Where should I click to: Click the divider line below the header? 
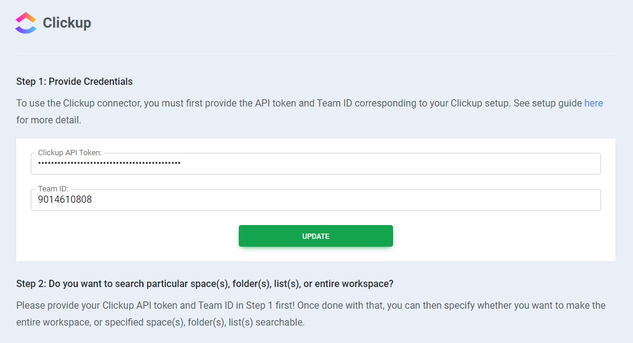(x=315, y=54)
